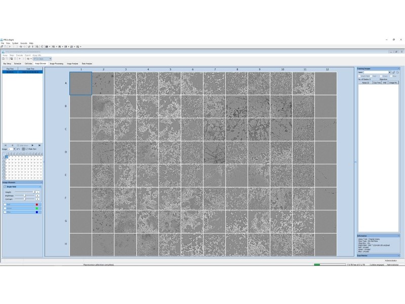Toggle the Plate View checkbox

pos(27,149)
